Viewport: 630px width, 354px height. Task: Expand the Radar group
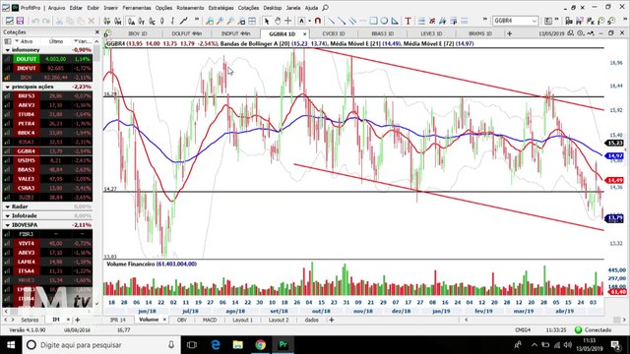point(8,206)
